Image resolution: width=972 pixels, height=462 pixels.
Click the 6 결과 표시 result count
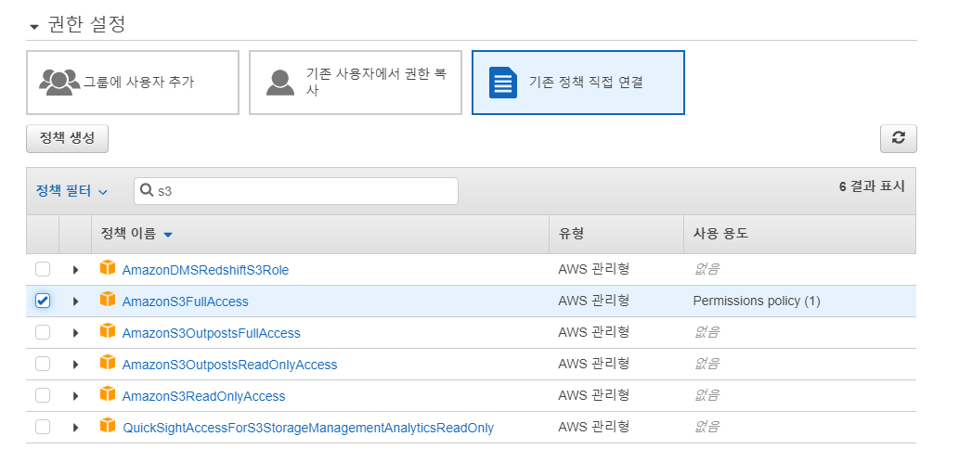[x=872, y=186]
